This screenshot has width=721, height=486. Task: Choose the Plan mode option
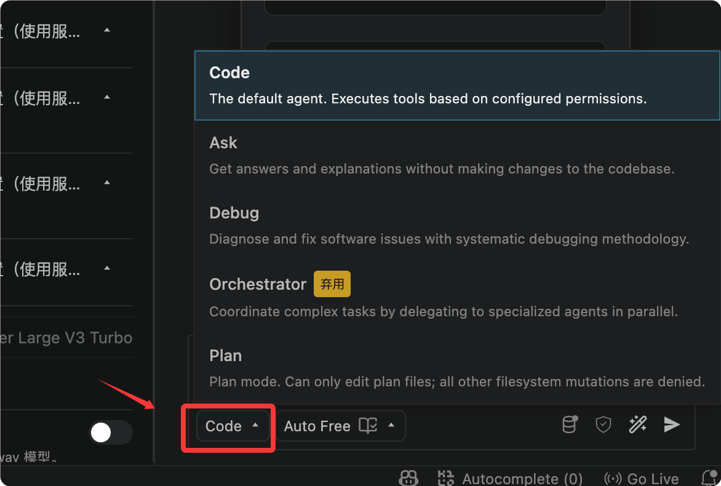click(x=457, y=368)
